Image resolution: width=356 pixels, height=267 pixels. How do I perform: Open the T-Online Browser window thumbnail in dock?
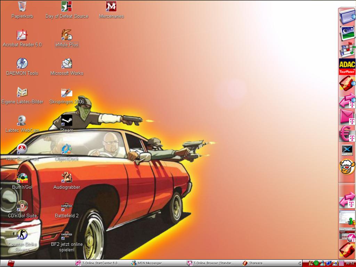tap(347, 235)
